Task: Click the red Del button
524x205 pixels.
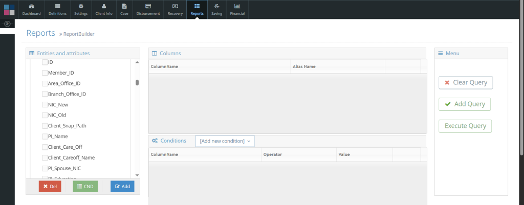Action: pyautogui.click(x=50, y=187)
